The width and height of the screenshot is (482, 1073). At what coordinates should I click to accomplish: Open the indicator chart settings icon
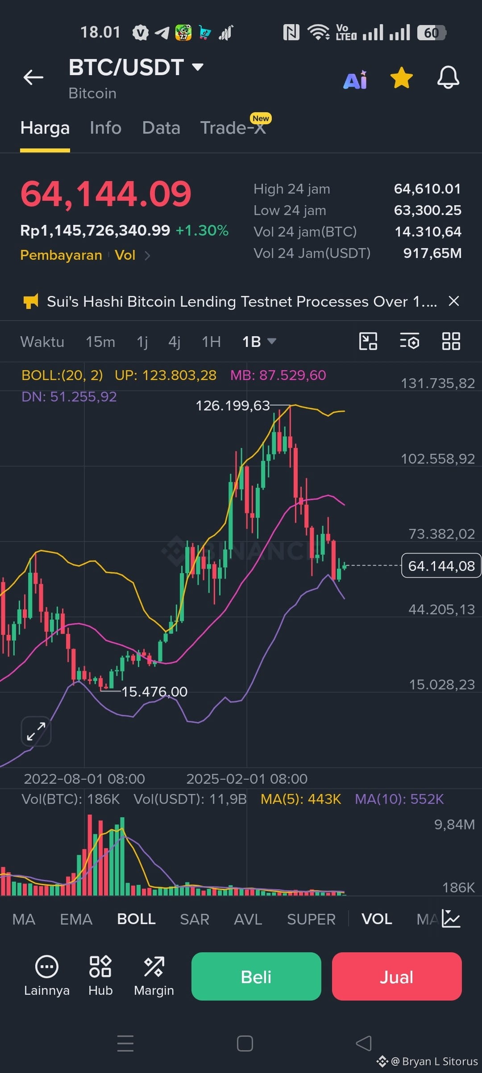451,919
